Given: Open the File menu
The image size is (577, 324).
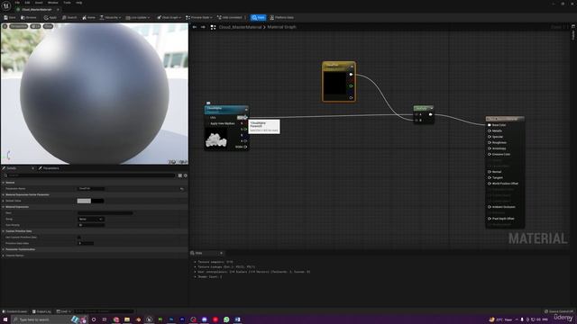Looking at the screenshot, I should (x=17, y=3).
